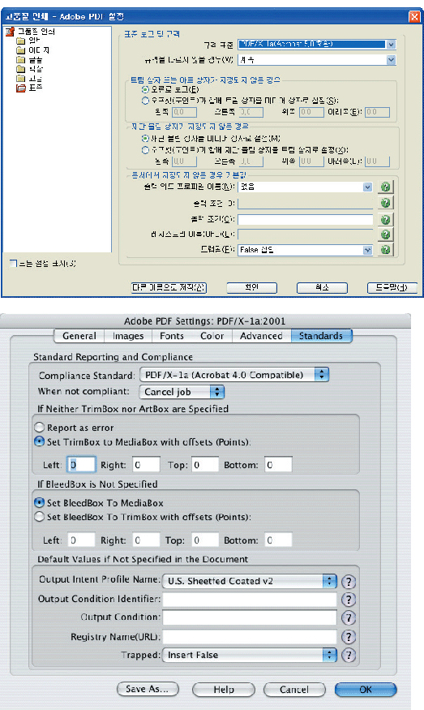Click help question mark next to Output Intent Profile Name
424x710 pixels.
[x=348, y=582]
